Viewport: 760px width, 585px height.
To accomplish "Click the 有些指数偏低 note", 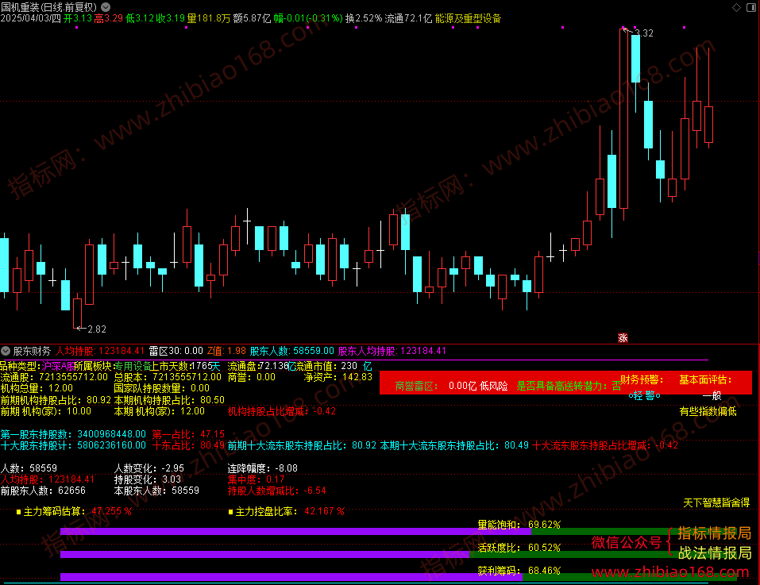I will [708, 412].
